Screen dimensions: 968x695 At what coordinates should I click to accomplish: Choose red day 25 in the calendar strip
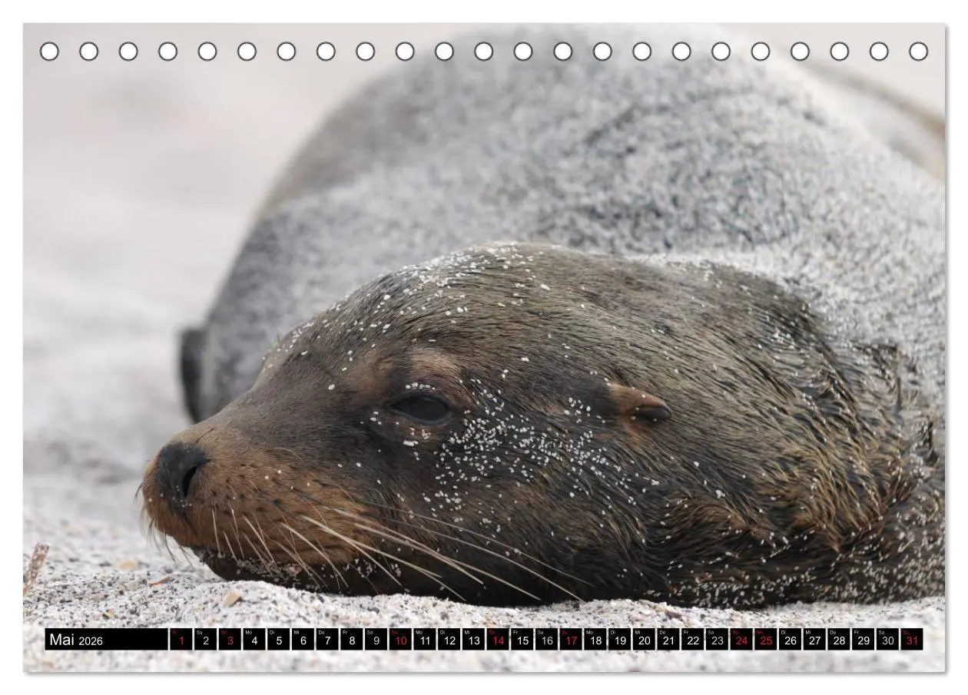coord(767,639)
